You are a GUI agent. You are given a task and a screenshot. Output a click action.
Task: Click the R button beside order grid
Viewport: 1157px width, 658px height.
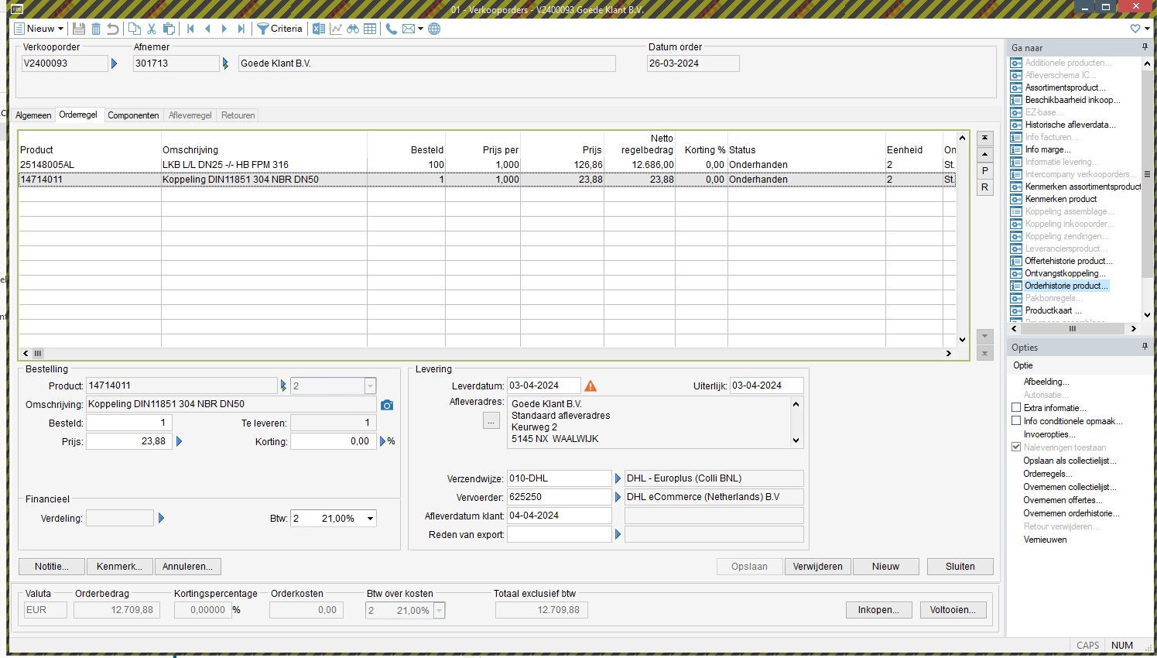click(984, 187)
